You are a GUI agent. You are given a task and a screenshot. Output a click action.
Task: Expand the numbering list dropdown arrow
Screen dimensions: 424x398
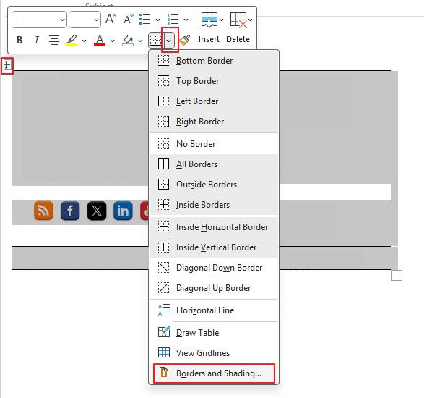186,20
